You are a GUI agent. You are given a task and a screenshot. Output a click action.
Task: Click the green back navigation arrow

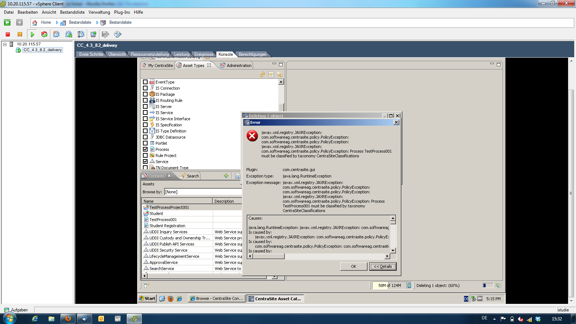(7, 22)
